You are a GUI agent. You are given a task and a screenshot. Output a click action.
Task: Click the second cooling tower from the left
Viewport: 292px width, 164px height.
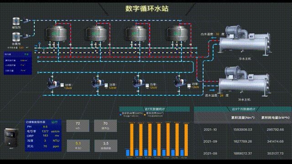96,34
